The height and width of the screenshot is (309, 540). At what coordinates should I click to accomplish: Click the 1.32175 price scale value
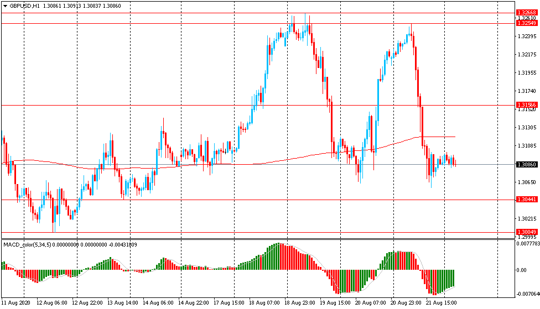point(527,54)
